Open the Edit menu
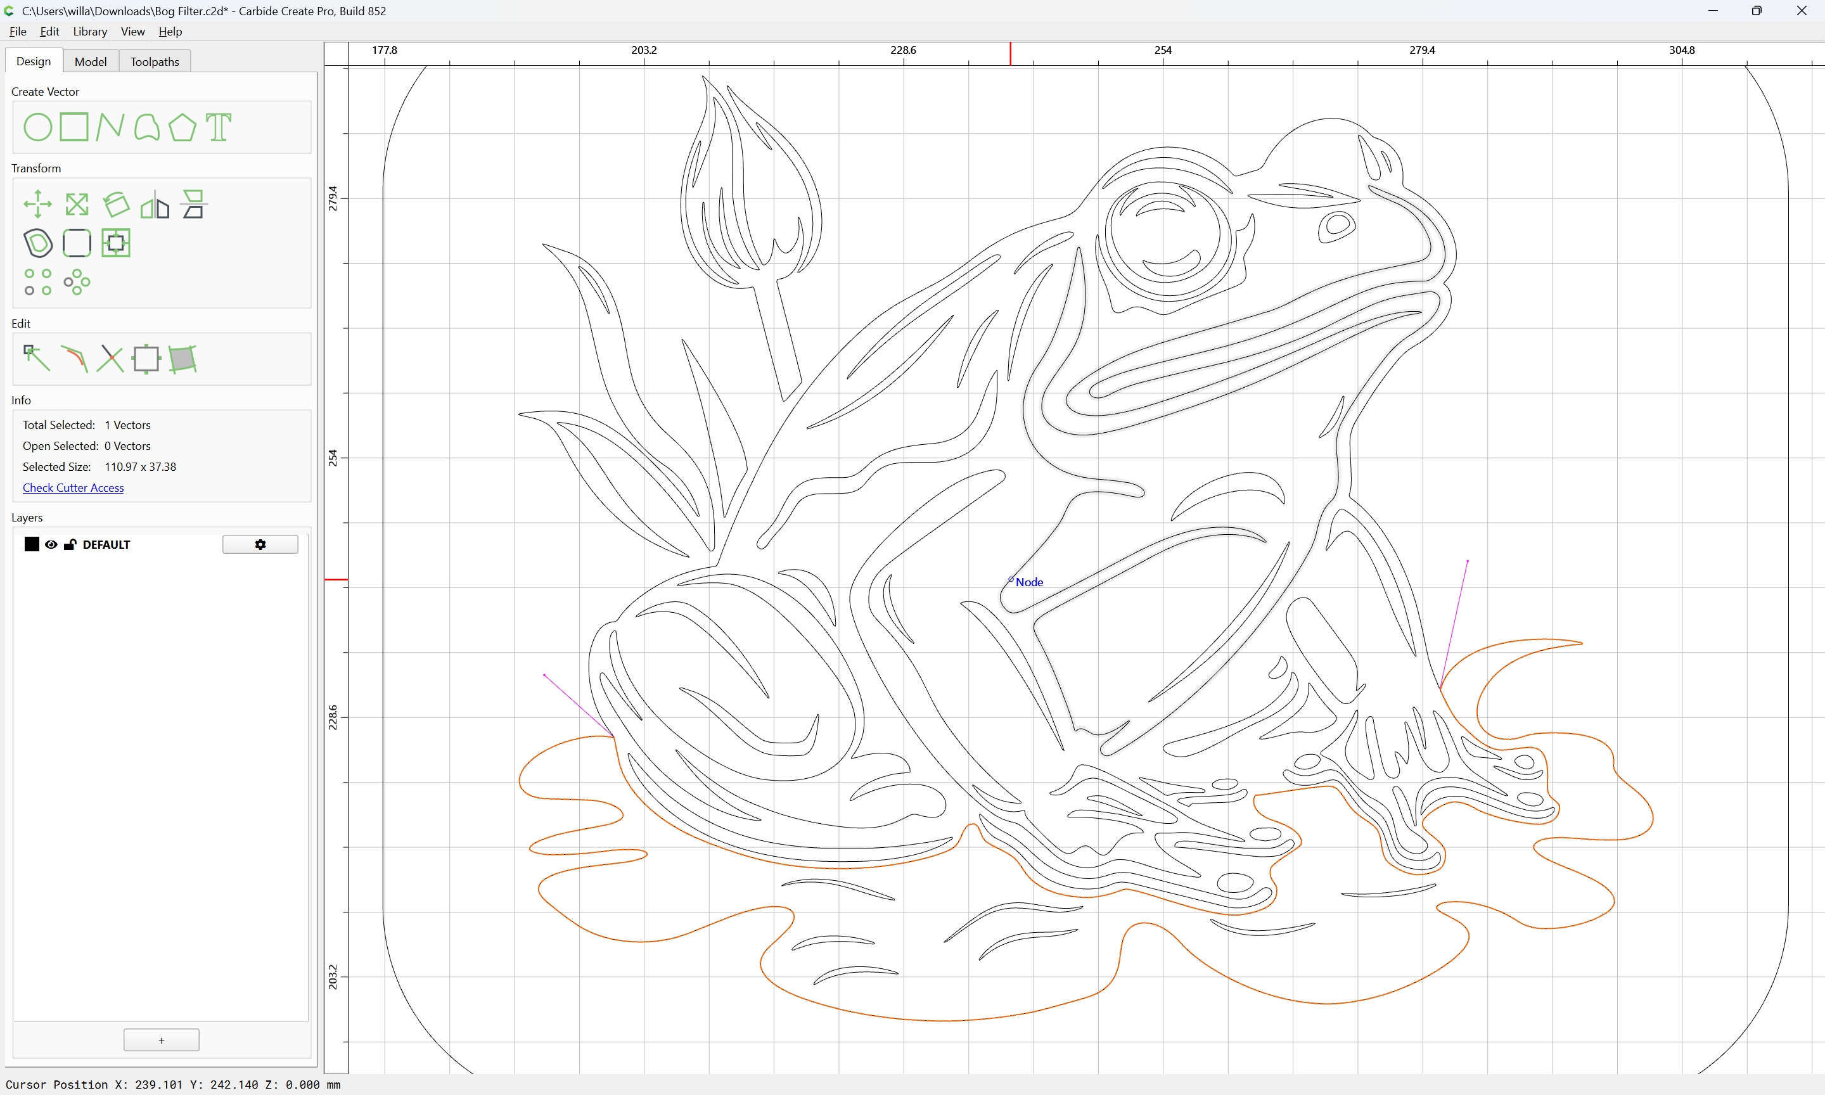Screen dimensions: 1825x1095 (49, 32)
